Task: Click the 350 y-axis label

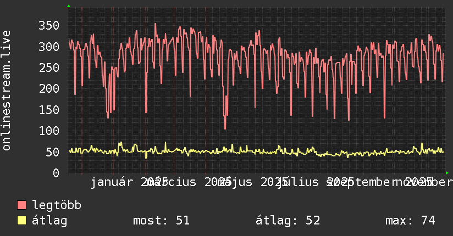Action: click(49, 26)
